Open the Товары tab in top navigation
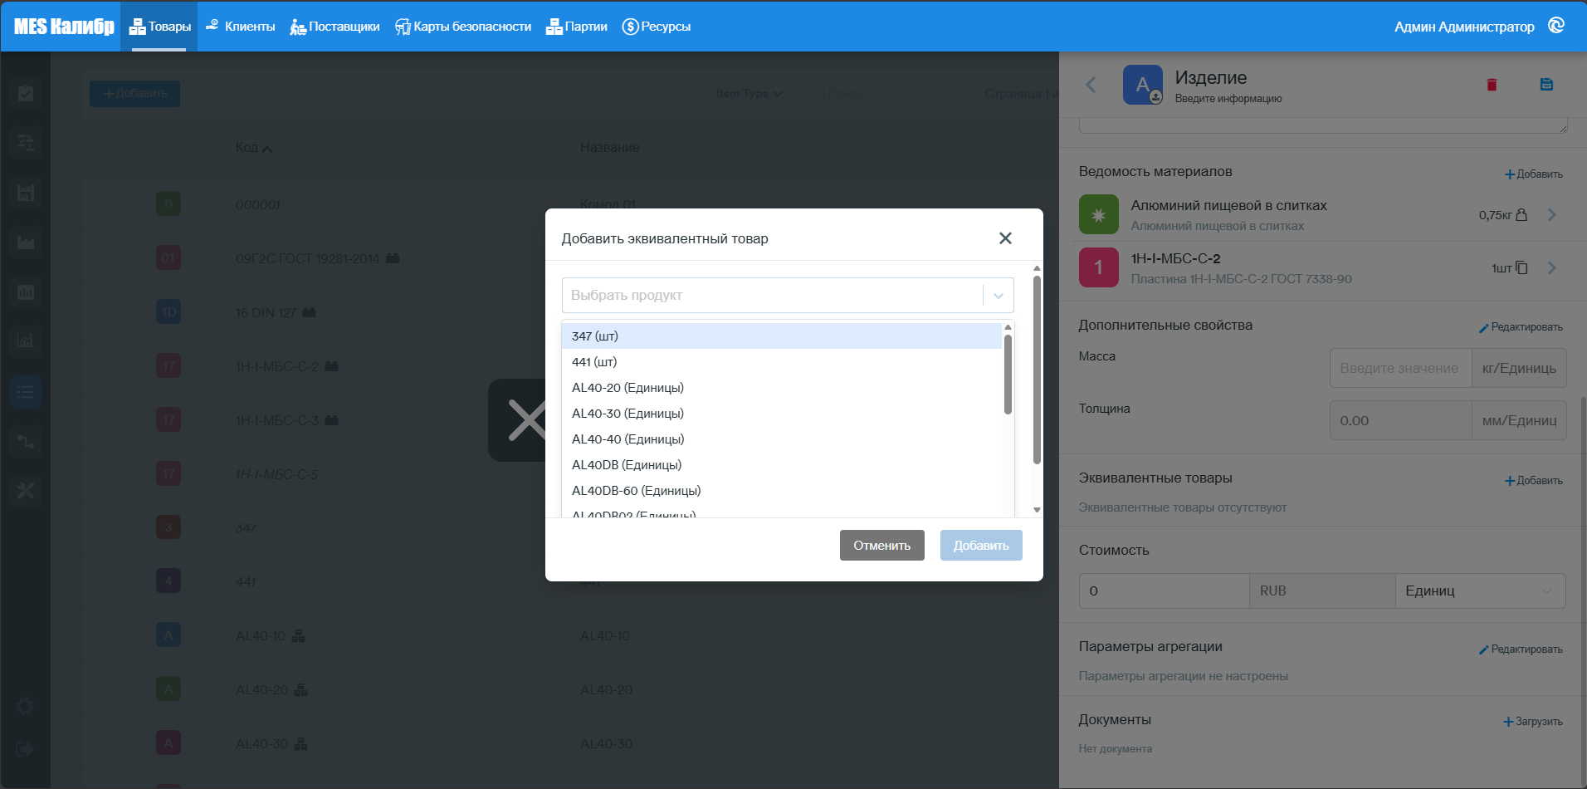This screenshot has width=1587, height=789. tap(159, 27)
